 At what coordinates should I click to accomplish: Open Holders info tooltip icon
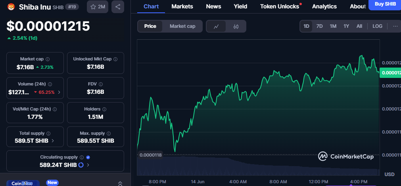104,109
